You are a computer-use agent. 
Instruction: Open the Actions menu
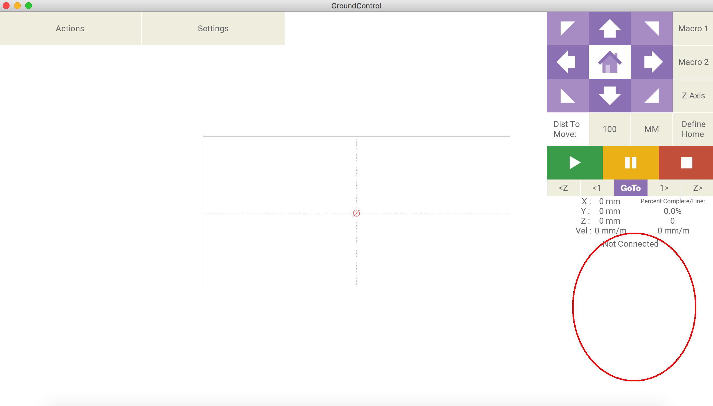[70, 28]
